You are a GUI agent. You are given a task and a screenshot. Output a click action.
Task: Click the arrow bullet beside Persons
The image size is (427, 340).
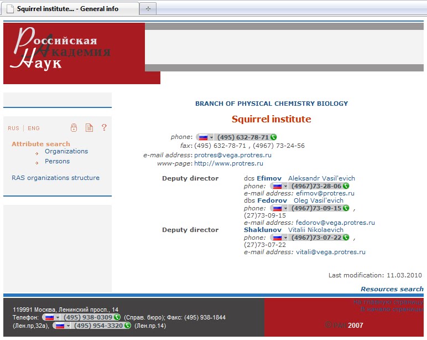pos(37,163)
